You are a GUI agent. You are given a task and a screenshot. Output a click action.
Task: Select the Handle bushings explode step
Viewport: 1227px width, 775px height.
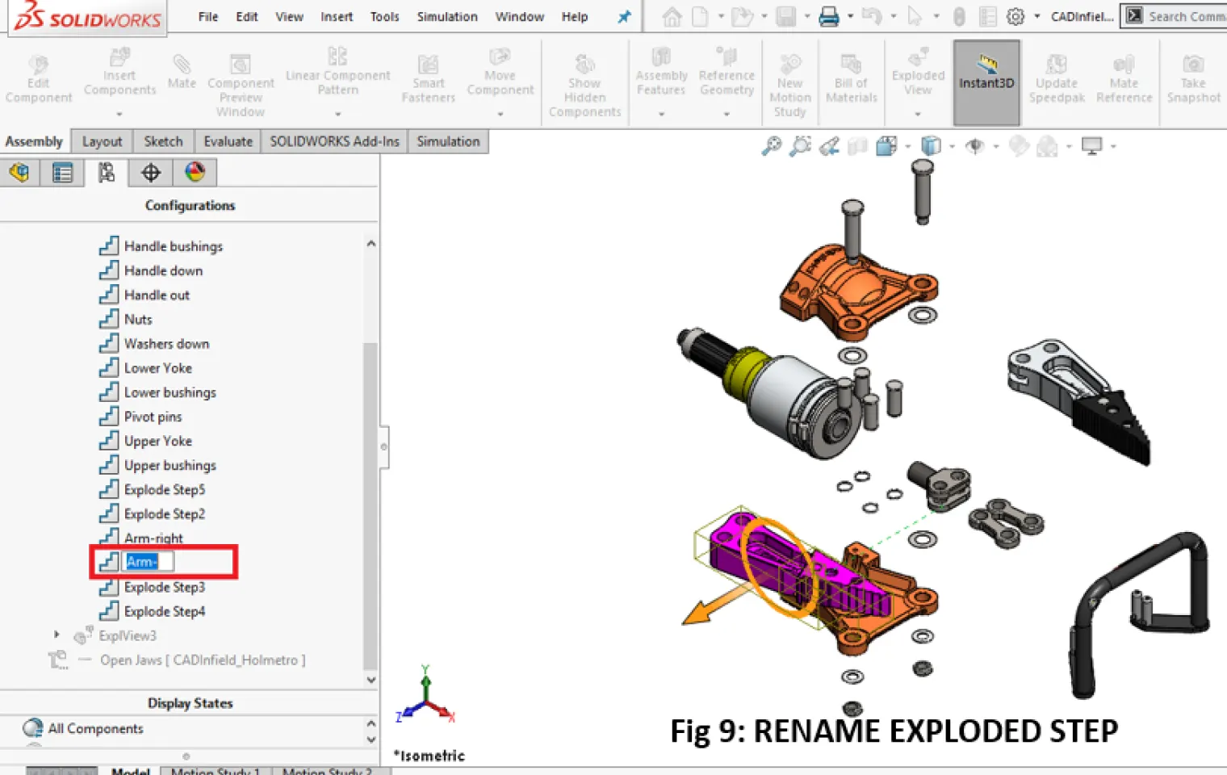click(173, 246)
